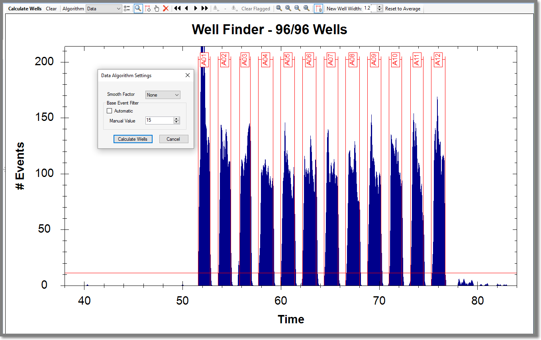Click the algorithm settings list icon
This screenshot has height=340, width=541.
point(127,8)
